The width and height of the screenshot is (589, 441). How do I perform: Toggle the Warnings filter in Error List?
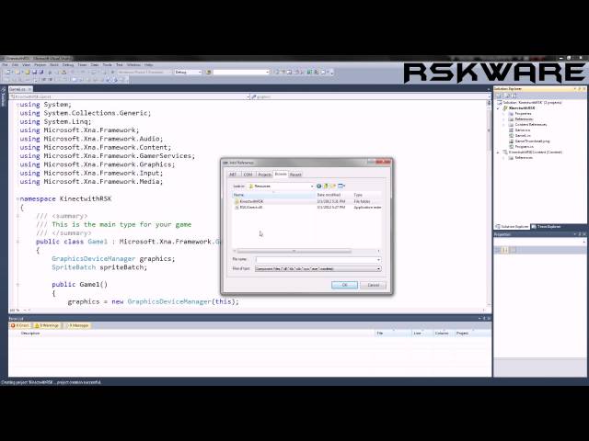pyautogui.click(x=47, y=325)
